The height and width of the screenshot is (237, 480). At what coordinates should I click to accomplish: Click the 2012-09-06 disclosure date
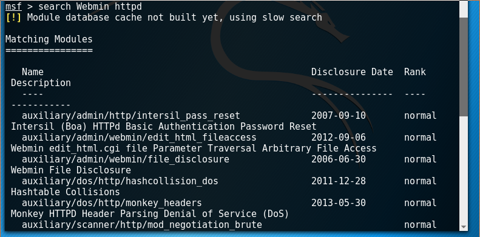point(339,138)
